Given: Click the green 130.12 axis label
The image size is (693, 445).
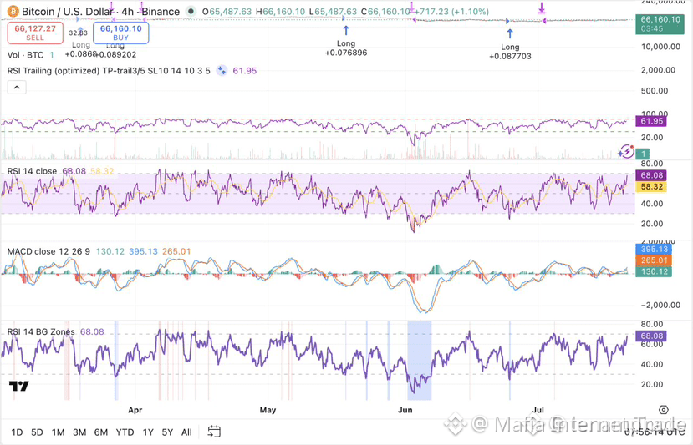Looking at the screenshot, I should coord(653,271).
